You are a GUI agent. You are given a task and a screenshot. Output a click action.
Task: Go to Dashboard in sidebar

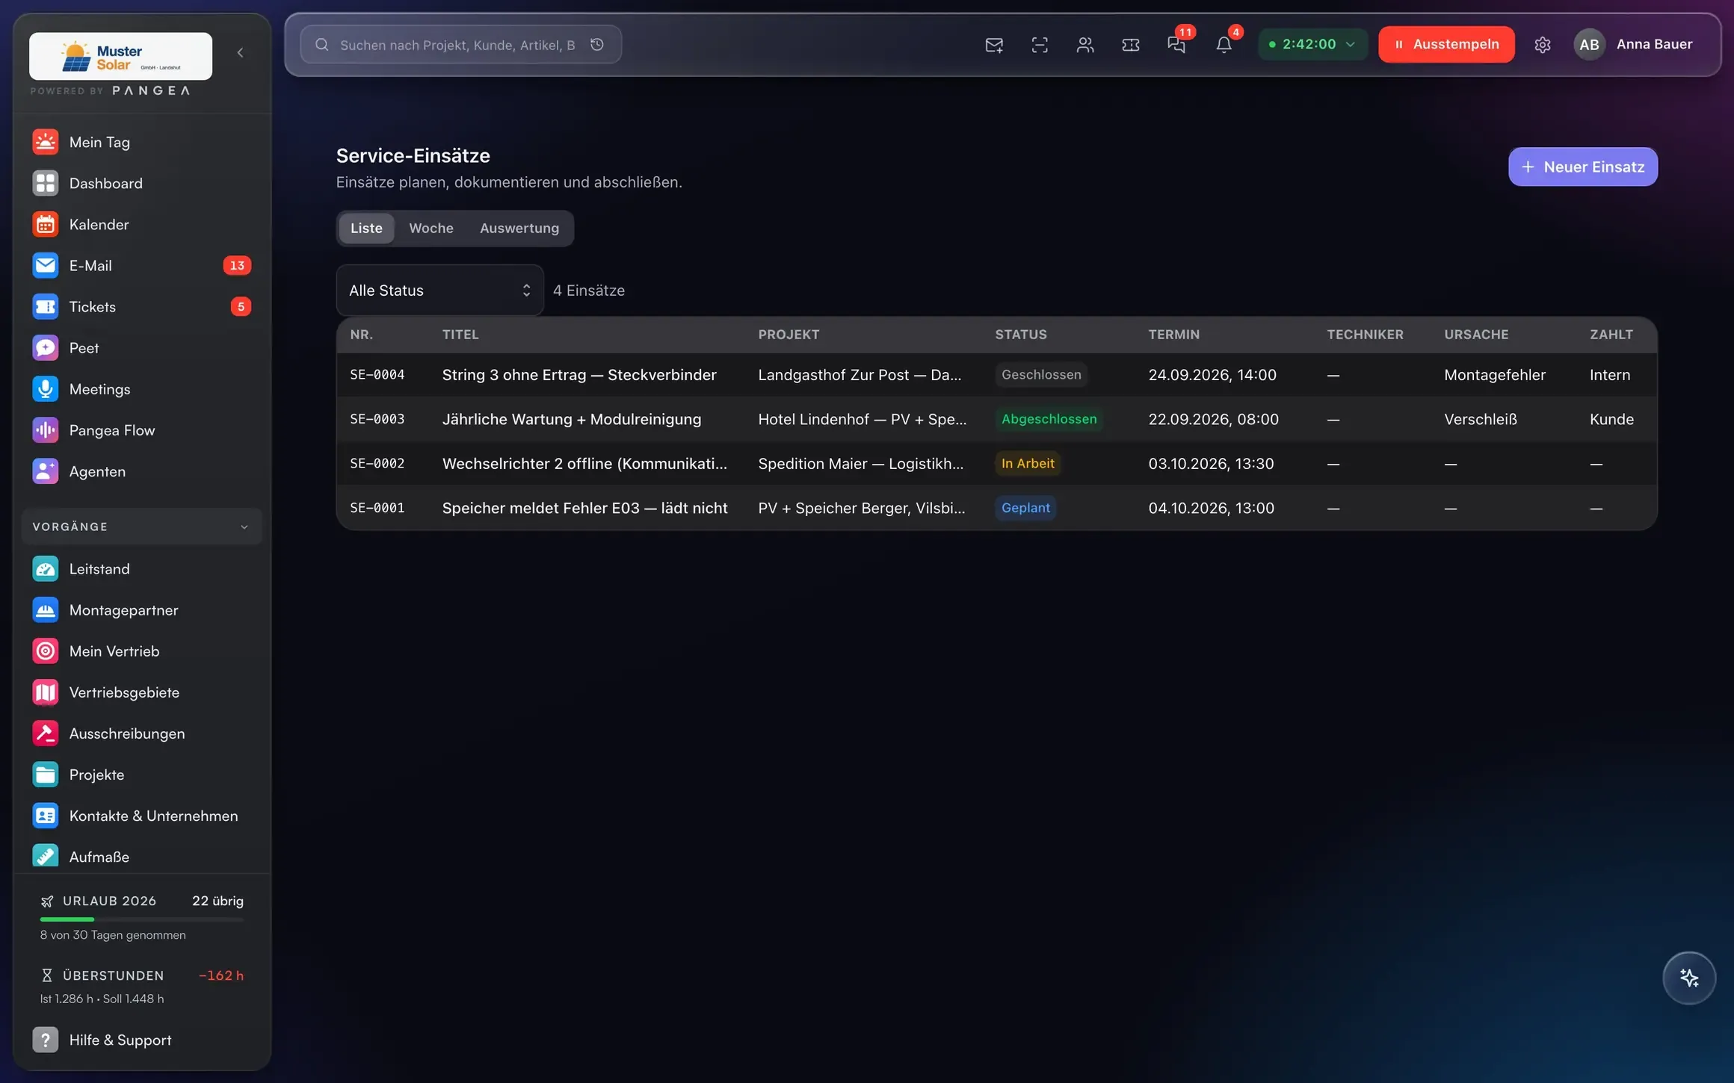142,183
